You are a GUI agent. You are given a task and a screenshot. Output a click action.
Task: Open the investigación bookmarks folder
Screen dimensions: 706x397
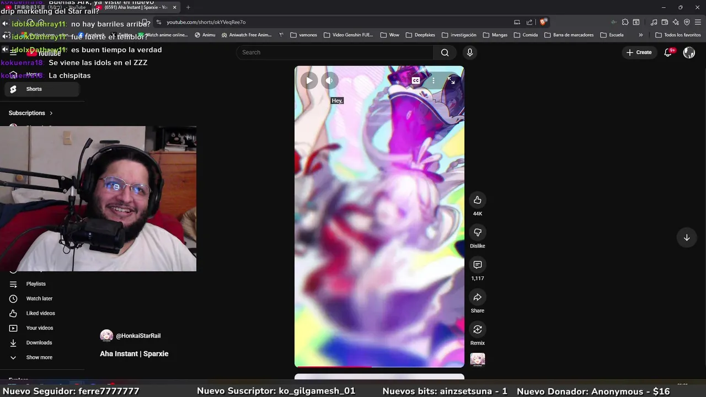click(459, 35)
